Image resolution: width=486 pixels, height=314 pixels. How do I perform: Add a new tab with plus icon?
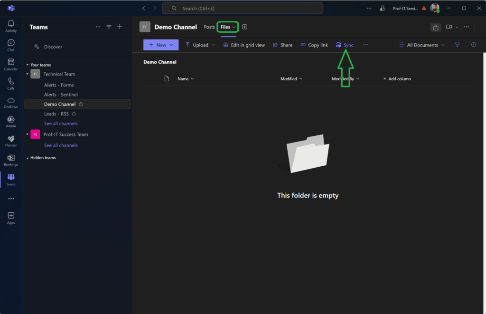tap(244, 27)
